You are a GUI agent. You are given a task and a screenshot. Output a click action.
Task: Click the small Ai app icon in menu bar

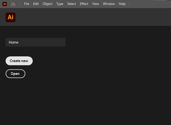pyautogui.click(x=5, y=4)
